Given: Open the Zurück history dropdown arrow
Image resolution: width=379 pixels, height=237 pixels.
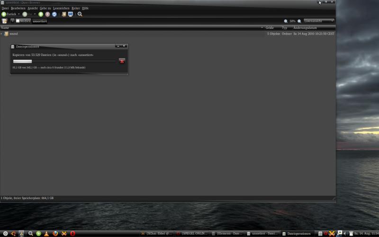Looking at the screenshot, I should [x=19, y=14].
